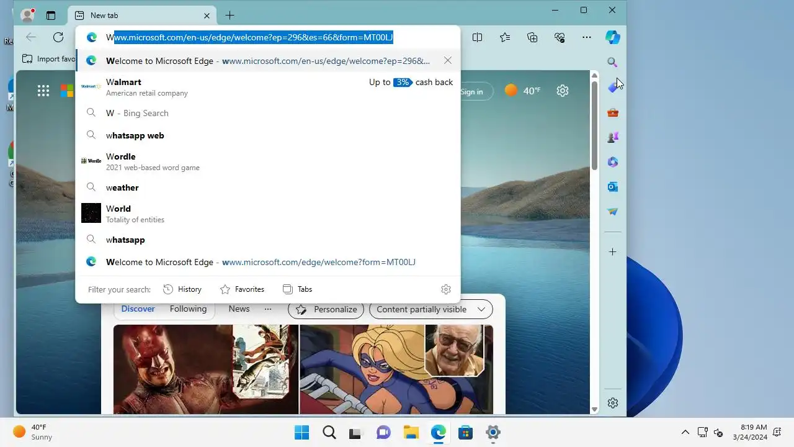This screenshot has height=447, width=794.
Task: Choose the Wordle suggestion
Action: pyautogui.click(x=268, y=161)
